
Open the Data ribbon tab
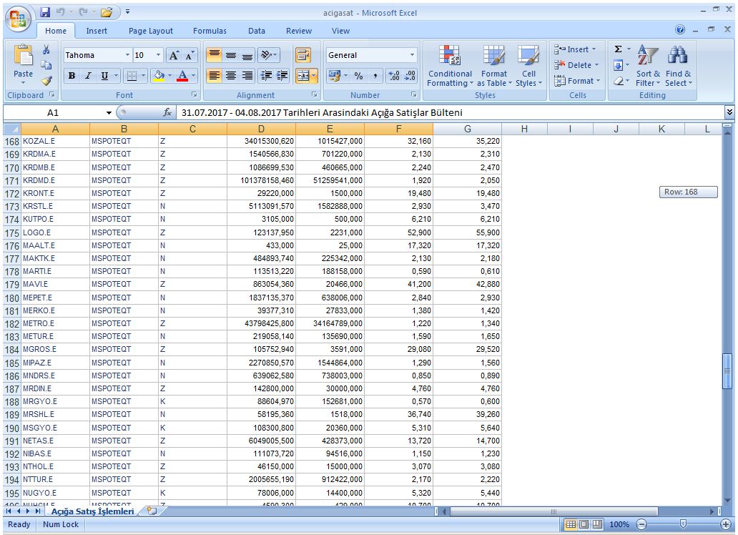pyautogui.click(x=257, y=31)
